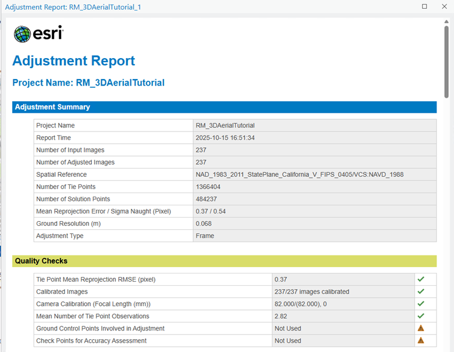Click the Spatial Reference label

(61, 175)
